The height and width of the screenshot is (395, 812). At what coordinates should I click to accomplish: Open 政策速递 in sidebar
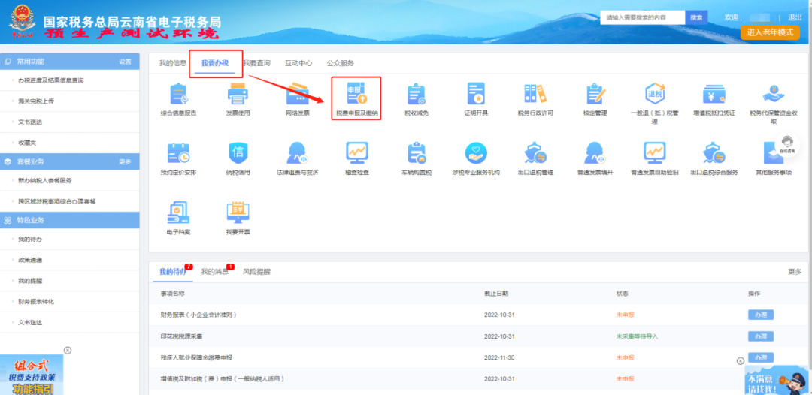click(29, 260)
